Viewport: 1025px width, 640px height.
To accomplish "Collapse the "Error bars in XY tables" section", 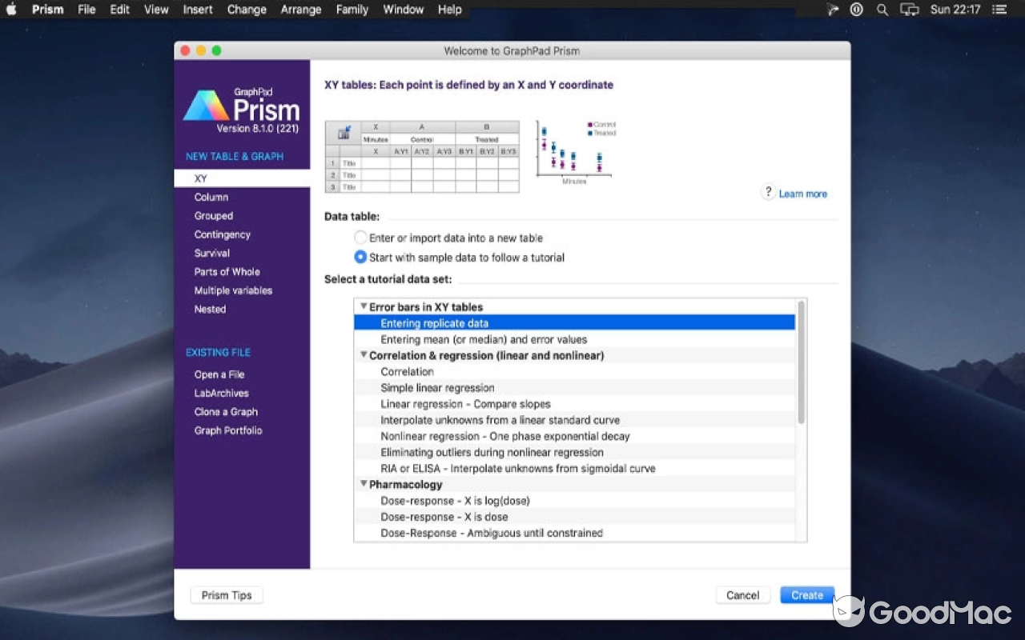I will pyautogui.click(x=364, y=306).
